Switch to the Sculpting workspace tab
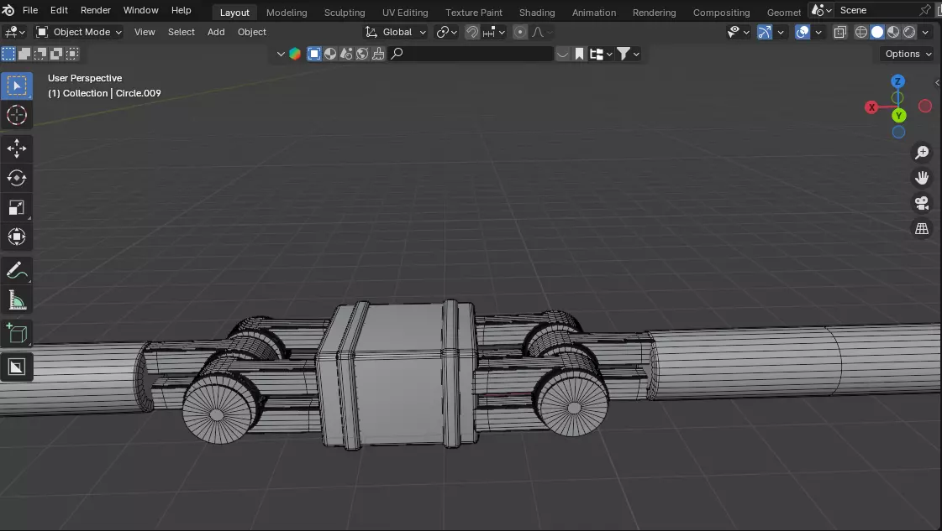942x531 pixels. pos(345,12)
